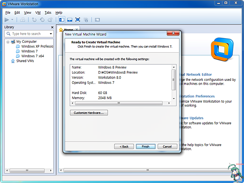Select Shared VMs in the Library
This screenshot has height=183, width=244.
coord(25,61)
